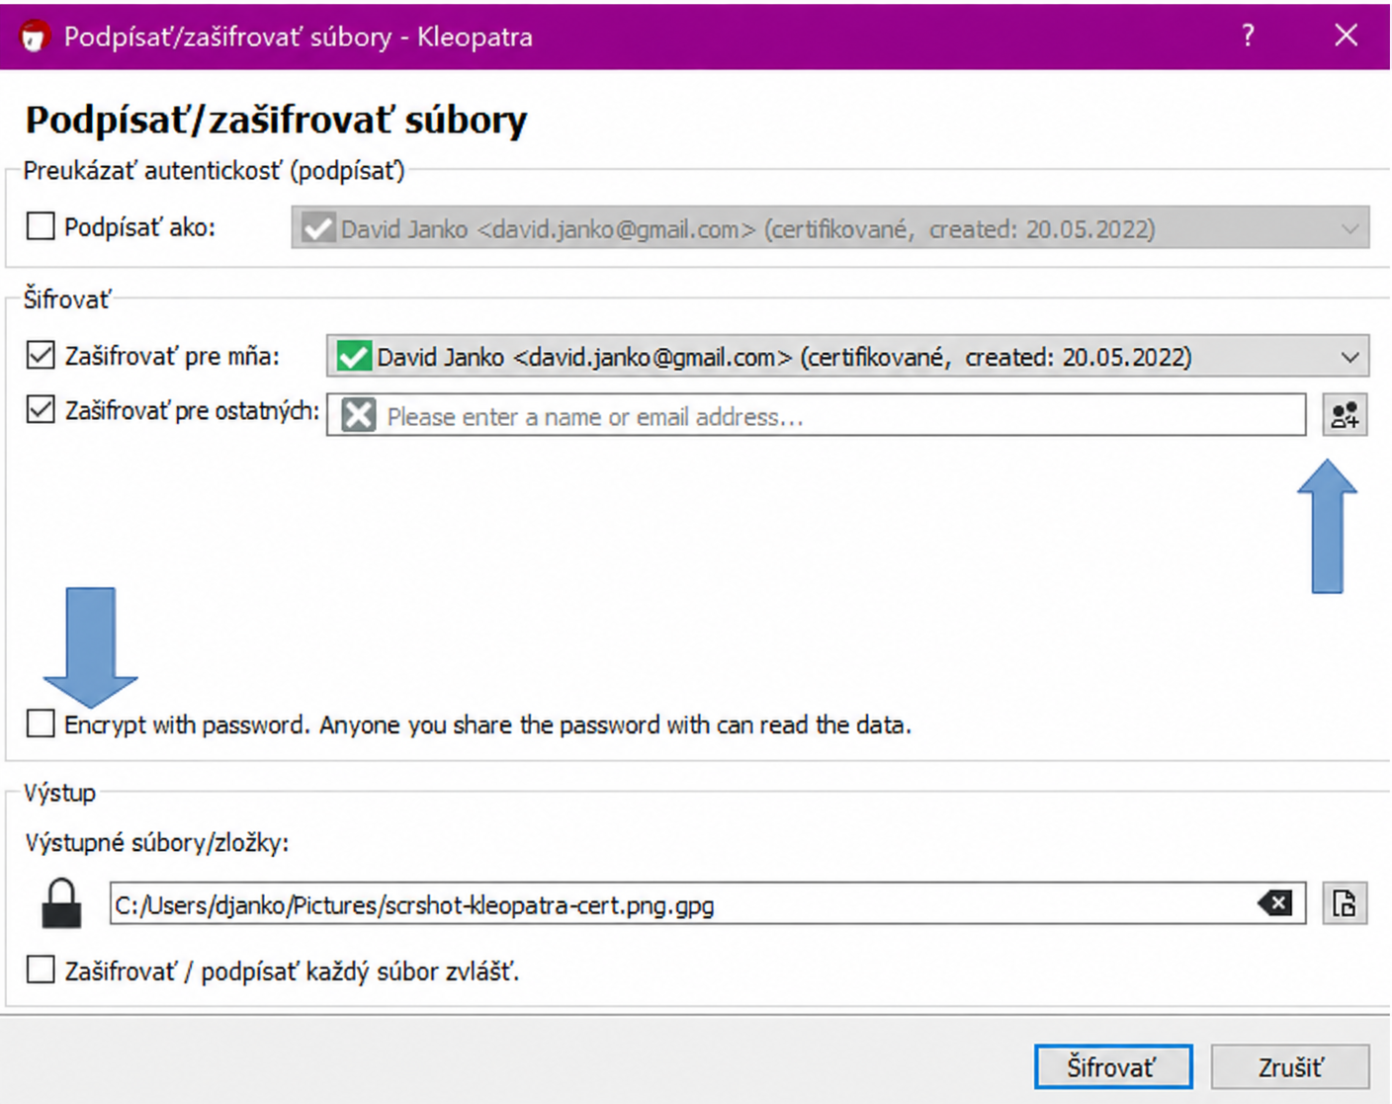Uncheck 'Zašifrovať pre ostatných' checkbox
Viewport: 1392px width, 1104px height.
(41, 409)
